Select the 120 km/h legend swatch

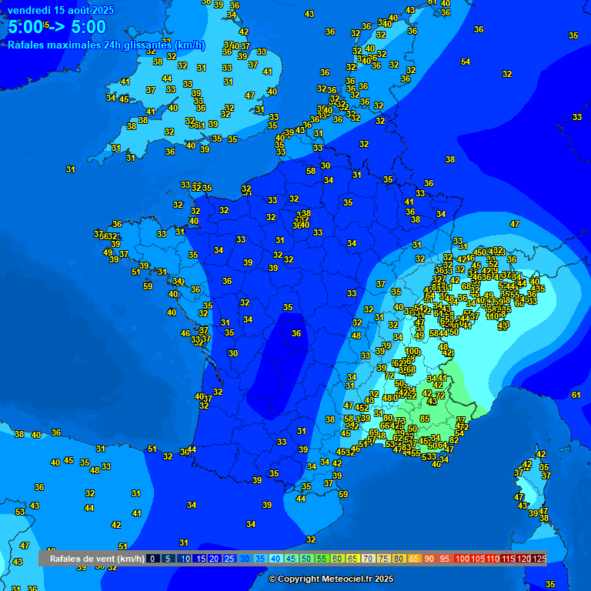(x=523, y=559)
